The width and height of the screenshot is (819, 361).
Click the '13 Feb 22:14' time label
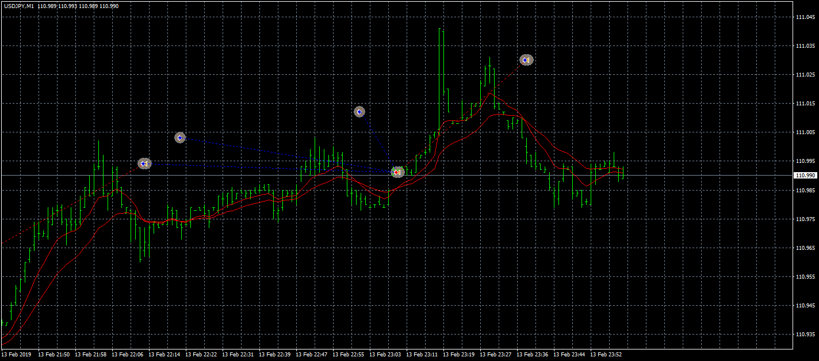click(164, 355)
